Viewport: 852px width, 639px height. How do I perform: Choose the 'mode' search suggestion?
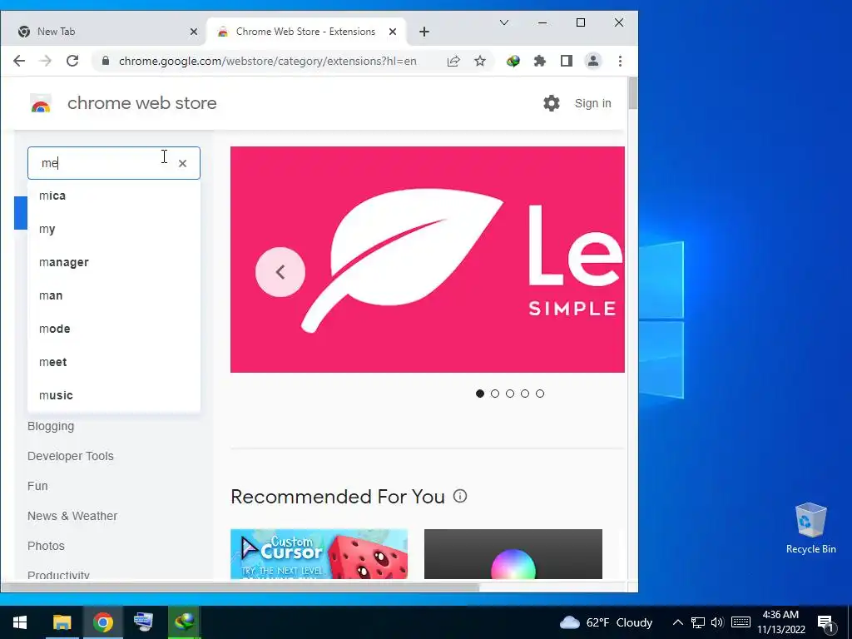(114, 329)
